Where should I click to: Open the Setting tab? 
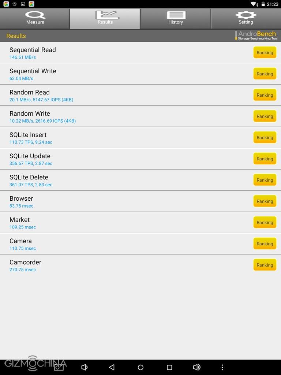pyautogui.click(x=246, y=18)
